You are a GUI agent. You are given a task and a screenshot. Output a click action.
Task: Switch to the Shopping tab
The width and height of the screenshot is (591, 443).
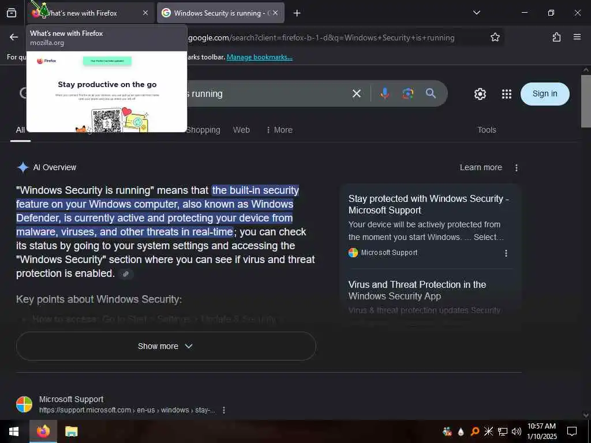point(203,130)
